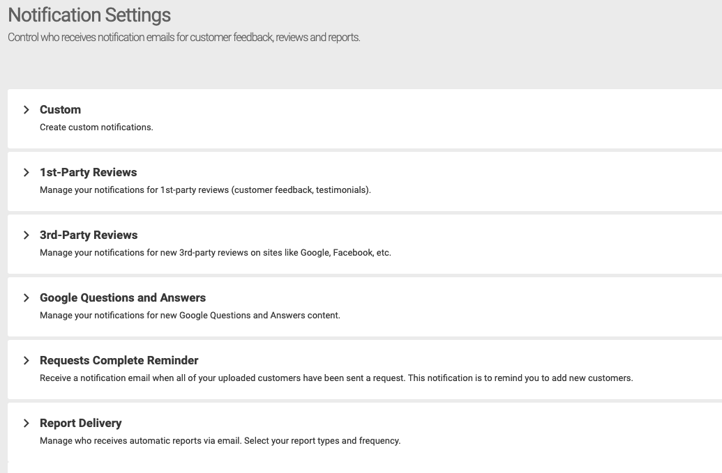Click the arrow beside Google Questions and Answers
The height and width of the screenshot is (473, 722).
(x=27, y=297)
